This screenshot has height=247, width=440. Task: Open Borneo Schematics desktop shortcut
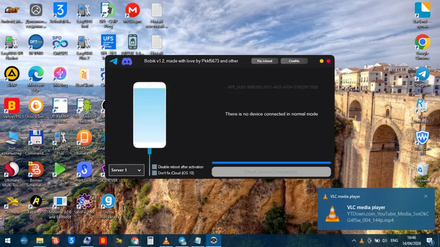pyautogui.click(x=36, y=175)
